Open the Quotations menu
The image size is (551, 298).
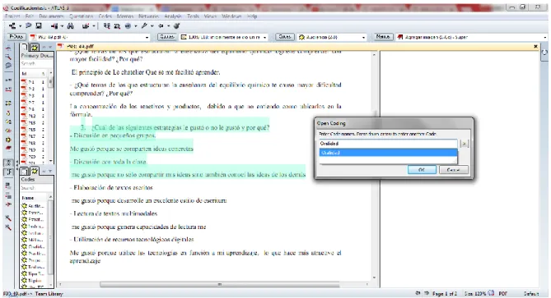[82, 16]
